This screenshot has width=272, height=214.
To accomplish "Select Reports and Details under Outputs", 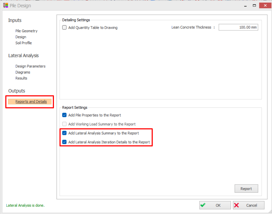I will click(x=31, y=101).
